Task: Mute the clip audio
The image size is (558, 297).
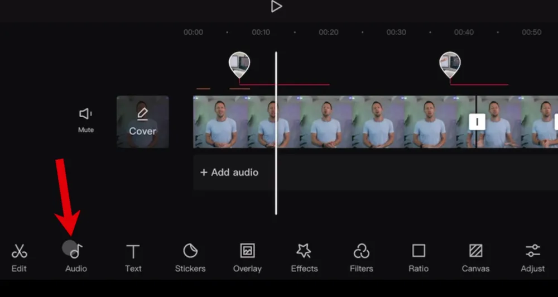Action: [85, 119]
